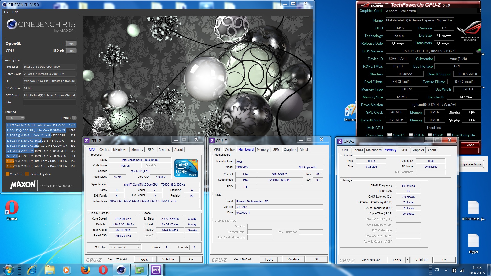Run the OpenGL benchmark in Cinebench
This screenshot has height=276, width=491.
71,44
